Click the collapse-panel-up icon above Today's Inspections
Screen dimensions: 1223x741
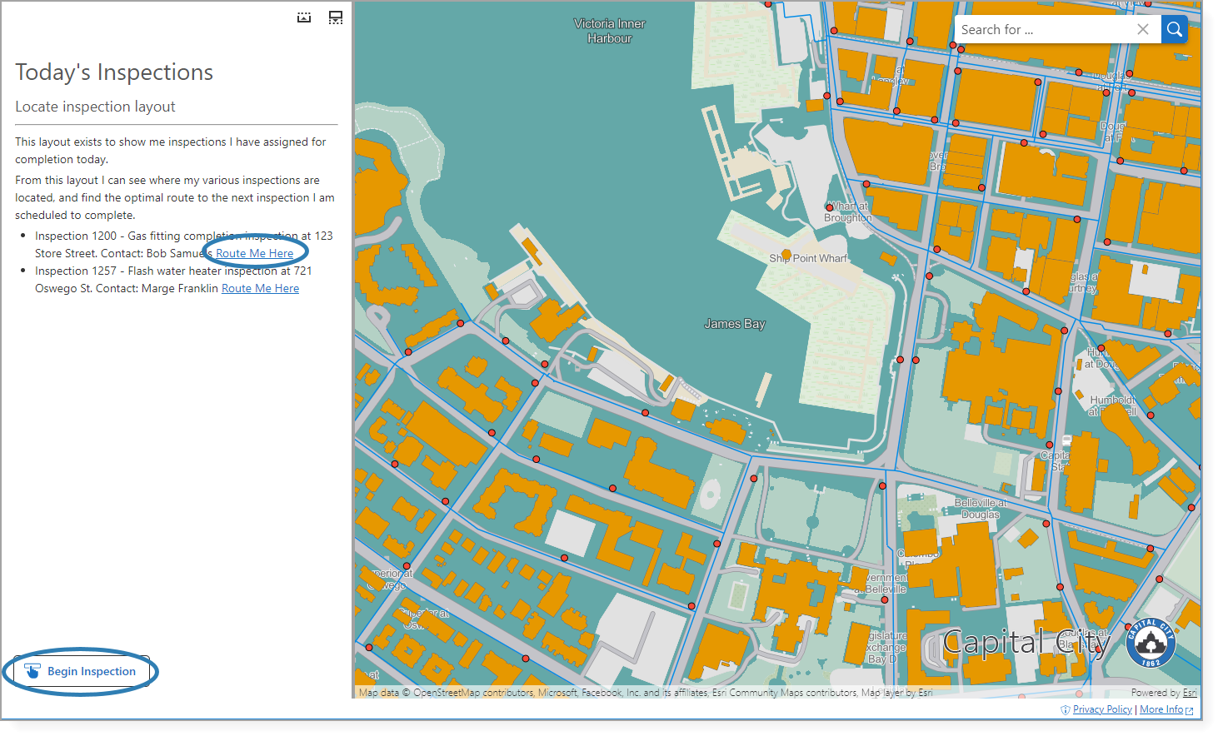303,17
